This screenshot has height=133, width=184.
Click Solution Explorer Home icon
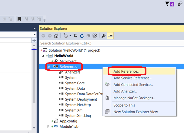pos(56,36)
